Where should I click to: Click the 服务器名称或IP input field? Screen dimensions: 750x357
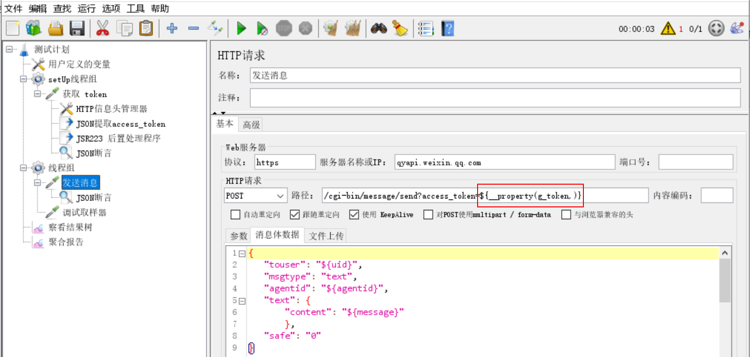[504, 162]
